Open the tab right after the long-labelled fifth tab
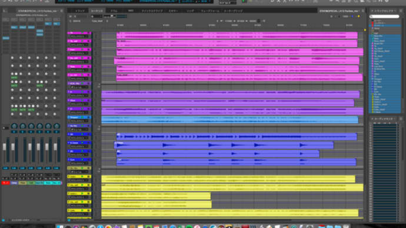The width and height of the screenshot is (406, 228). click(173, 11)
